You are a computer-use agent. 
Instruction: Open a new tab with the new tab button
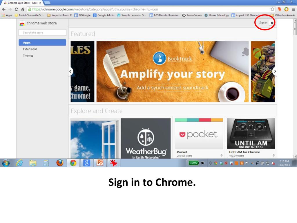(47, 3)
